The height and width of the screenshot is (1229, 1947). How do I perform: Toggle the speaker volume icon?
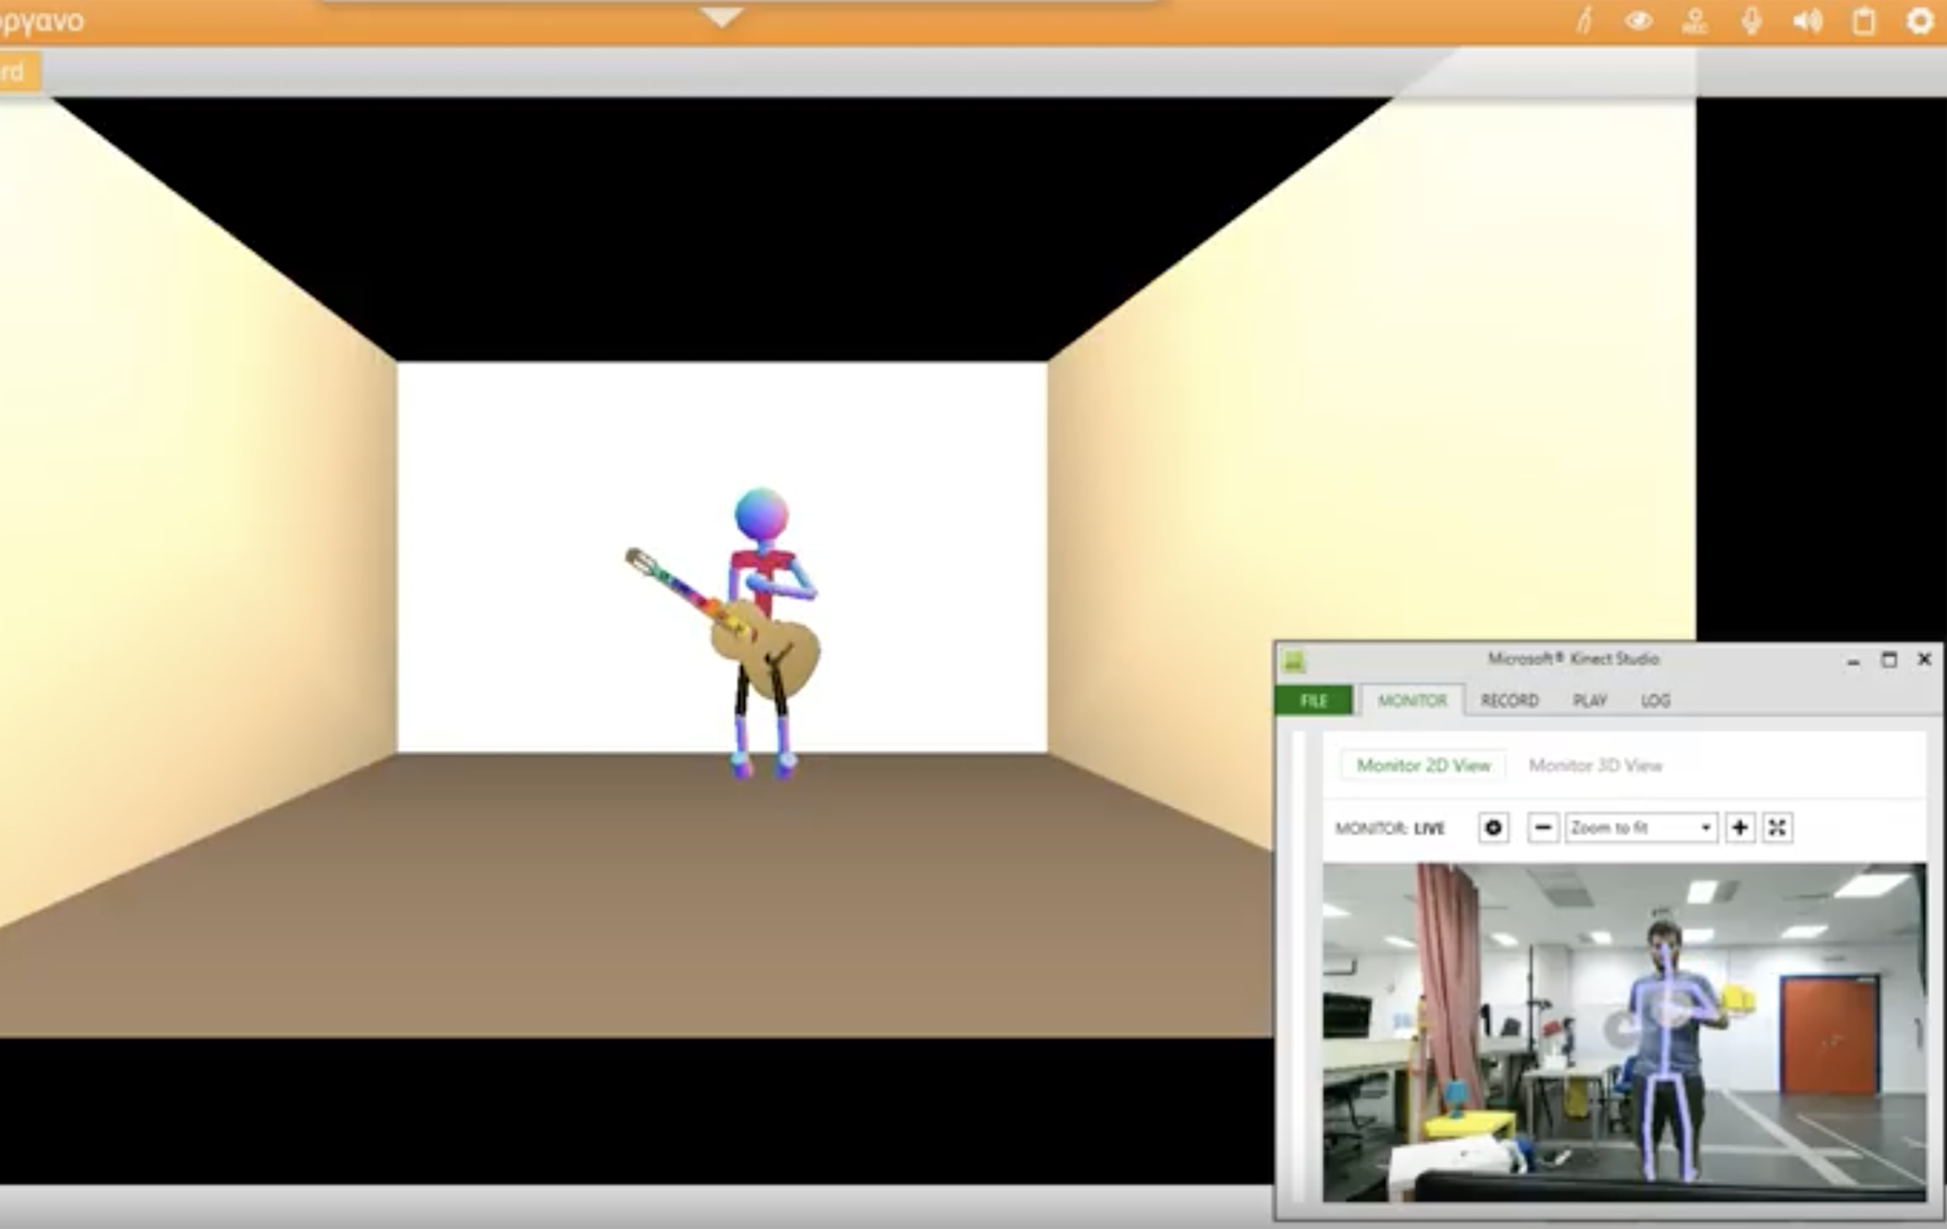[x=1808, y=21]
